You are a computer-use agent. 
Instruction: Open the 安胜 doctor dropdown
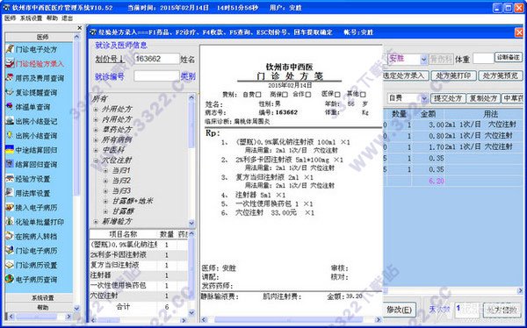423,59
